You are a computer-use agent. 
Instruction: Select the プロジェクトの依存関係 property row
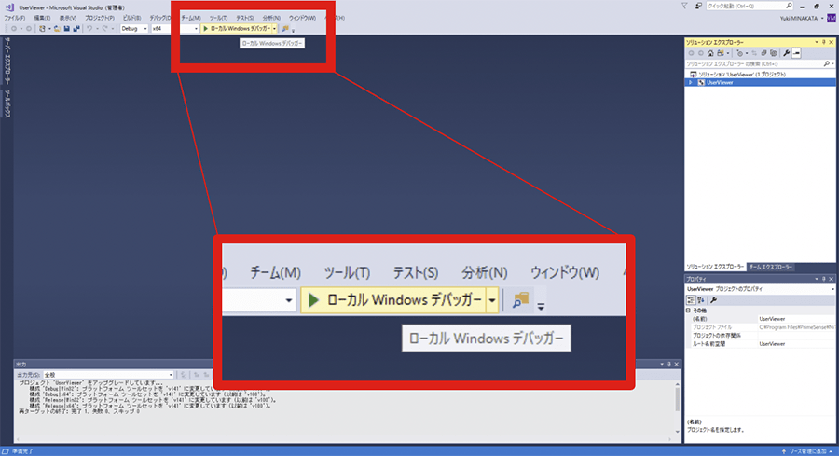[761, 336]
